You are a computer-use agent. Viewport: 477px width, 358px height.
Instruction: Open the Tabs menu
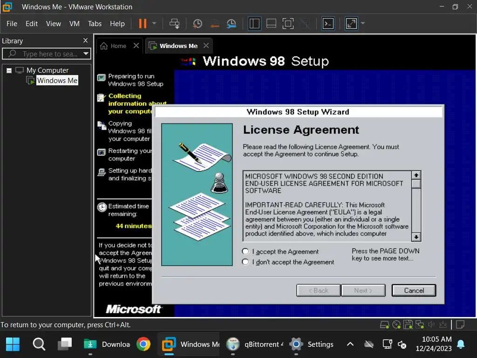pos(95,23)
